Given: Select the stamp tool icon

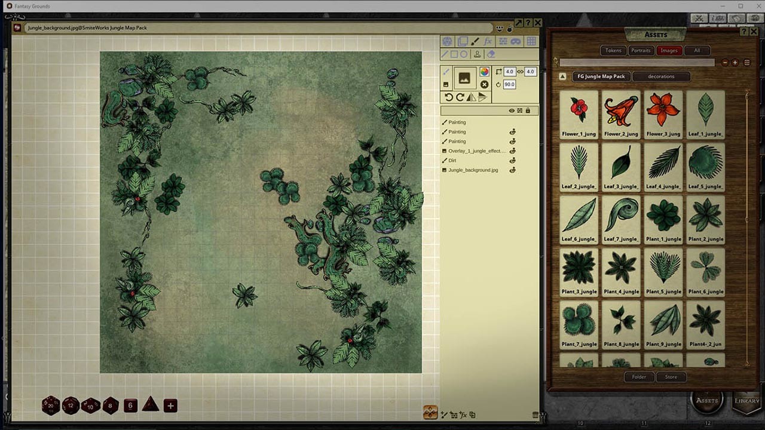Looking at the screenshot, I should [477, 54].
